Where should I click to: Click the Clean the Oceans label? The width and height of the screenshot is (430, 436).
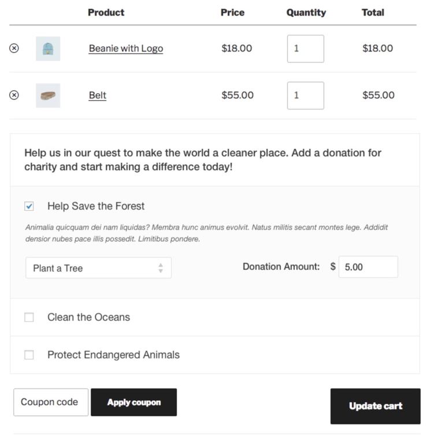[x=88, y=317]
